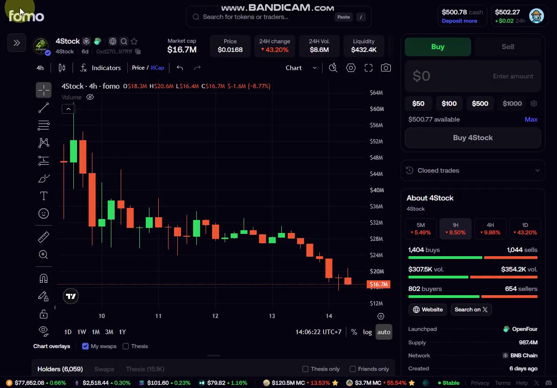
Task: Toggle Volume indicator visibility
Action: click(90, 97)
